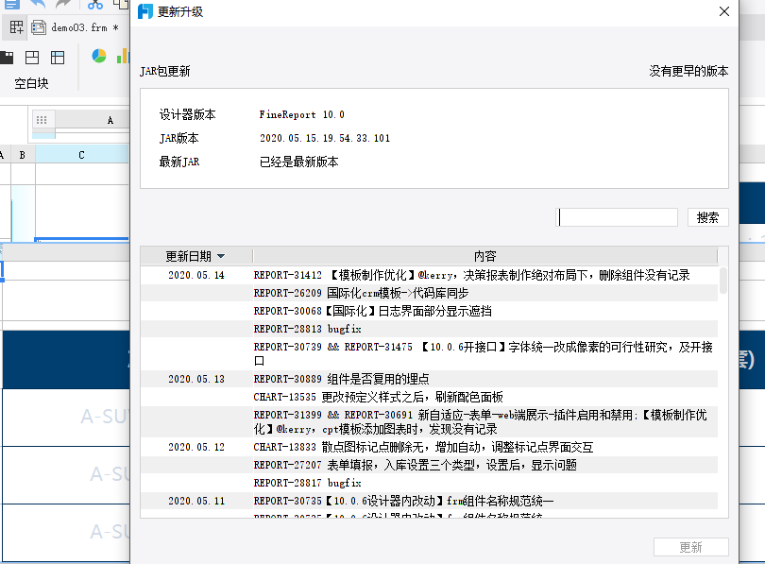Select REPORT-27207 表单填报 row
The height and width of the screenshot is (564, 765).
point(430,465)
